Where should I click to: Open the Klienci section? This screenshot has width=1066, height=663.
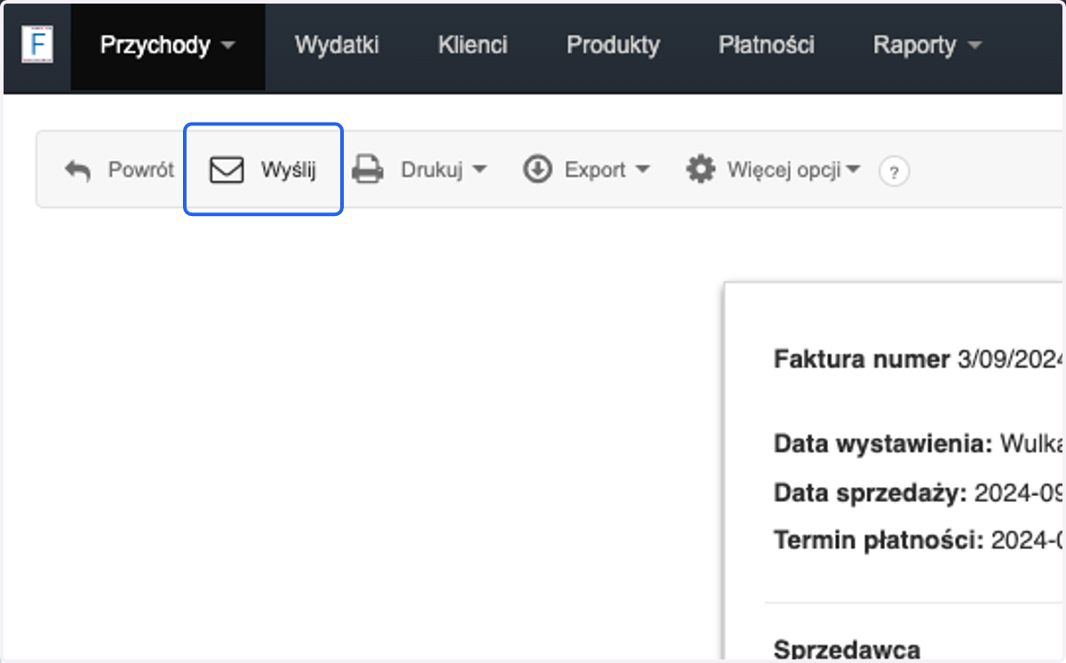coord(473,45)
